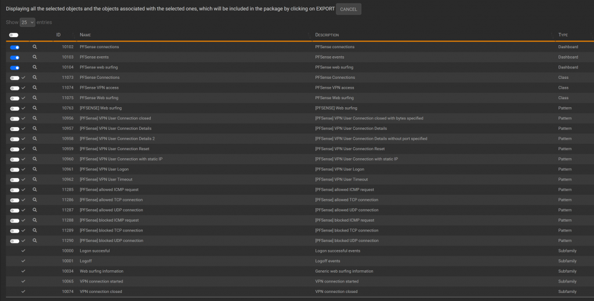Viewport: 594px width, 301px height.
Task: Toggle switch for blocked TCP connection row
Action: (15, 231)
